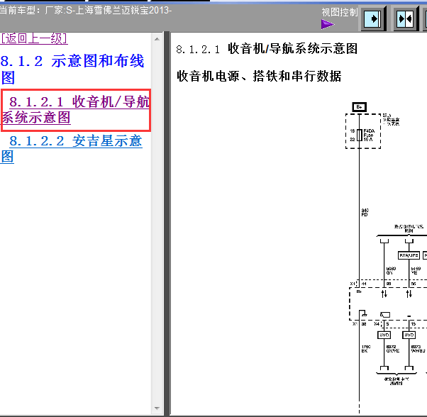
Task: Click the expand-right view control icon
Action: click(373, 19)
